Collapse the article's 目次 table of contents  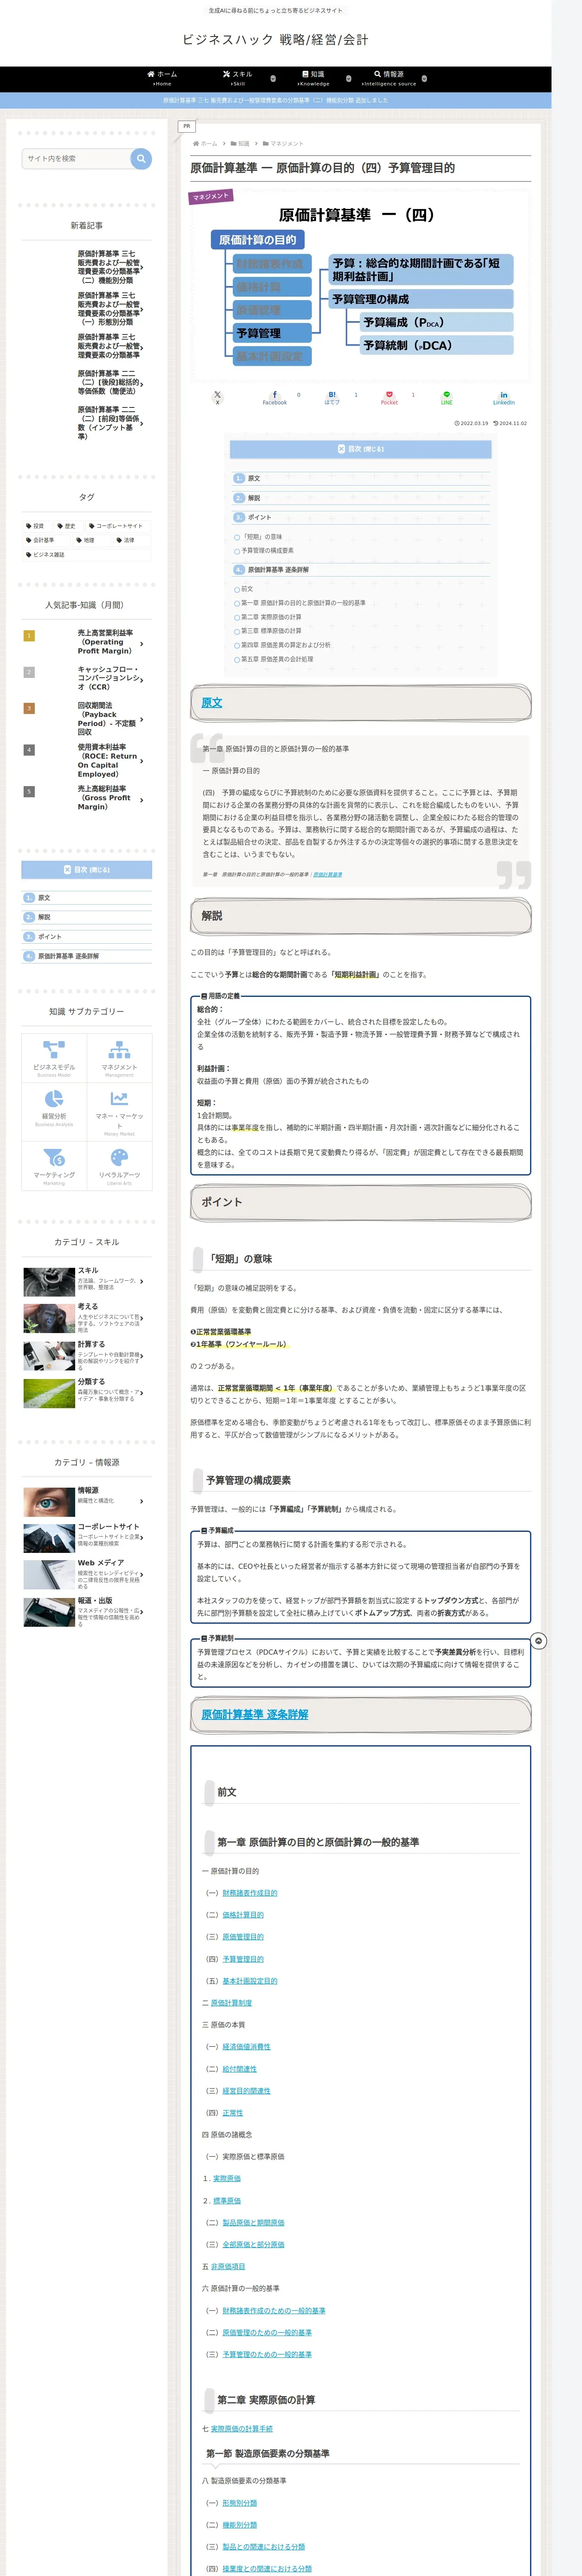(361, 449)
